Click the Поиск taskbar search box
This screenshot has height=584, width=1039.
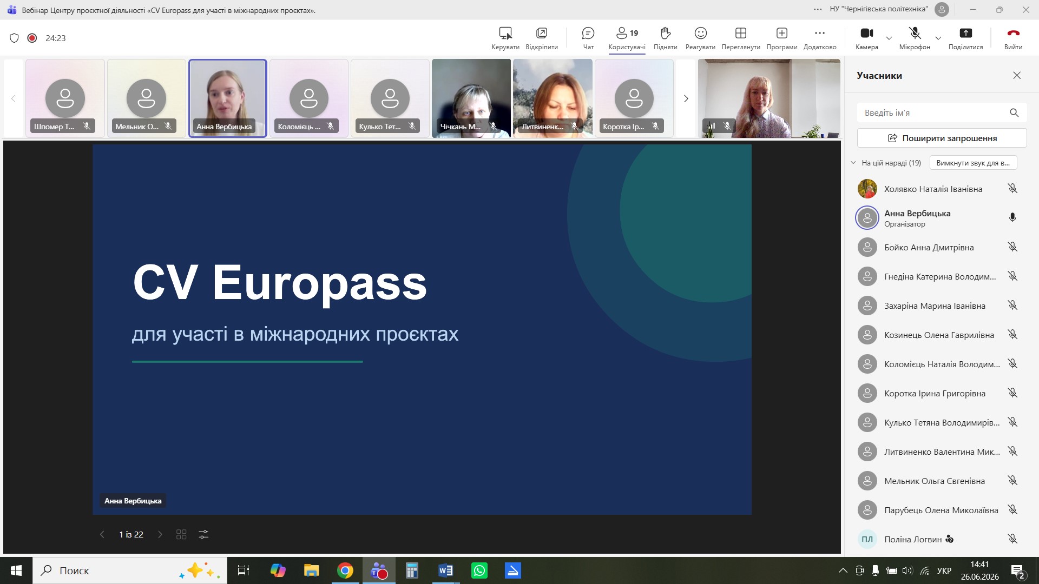click(x=130, y=570)
